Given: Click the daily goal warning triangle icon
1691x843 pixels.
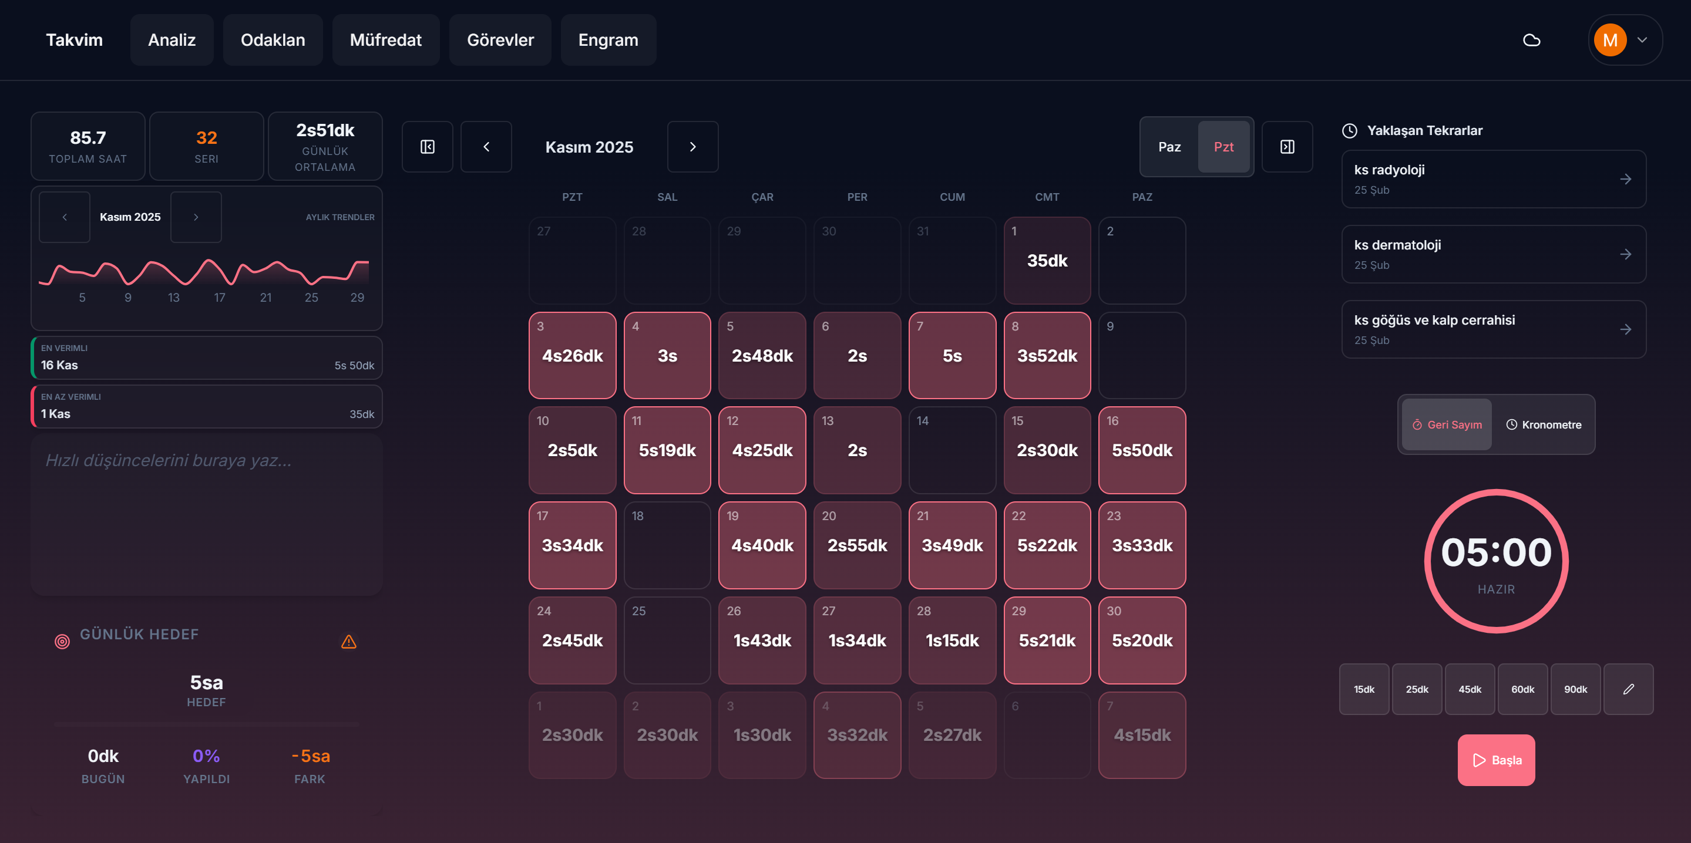Looking at the screenshot, I should [348, 642].
